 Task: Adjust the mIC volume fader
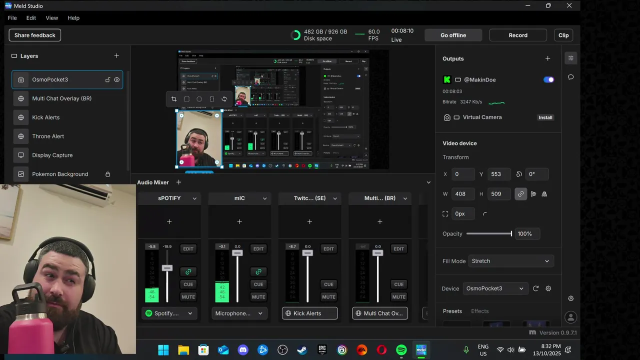(x=237, y=253)
